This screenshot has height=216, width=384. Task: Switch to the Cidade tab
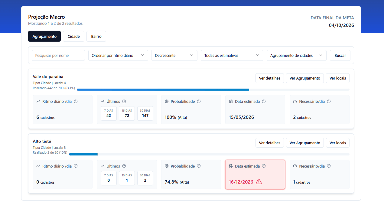click(73, 36)
